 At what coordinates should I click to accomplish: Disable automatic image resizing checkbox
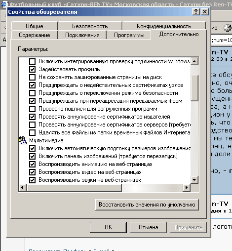coord(32,148)
